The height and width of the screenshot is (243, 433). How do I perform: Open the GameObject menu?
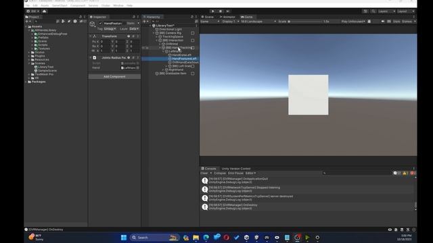pyautogui.click(x=60, y=5)
